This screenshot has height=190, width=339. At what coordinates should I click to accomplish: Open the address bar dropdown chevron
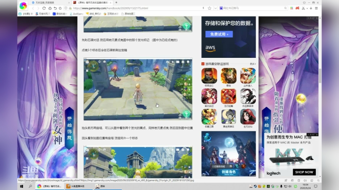(x=215, y=8)
